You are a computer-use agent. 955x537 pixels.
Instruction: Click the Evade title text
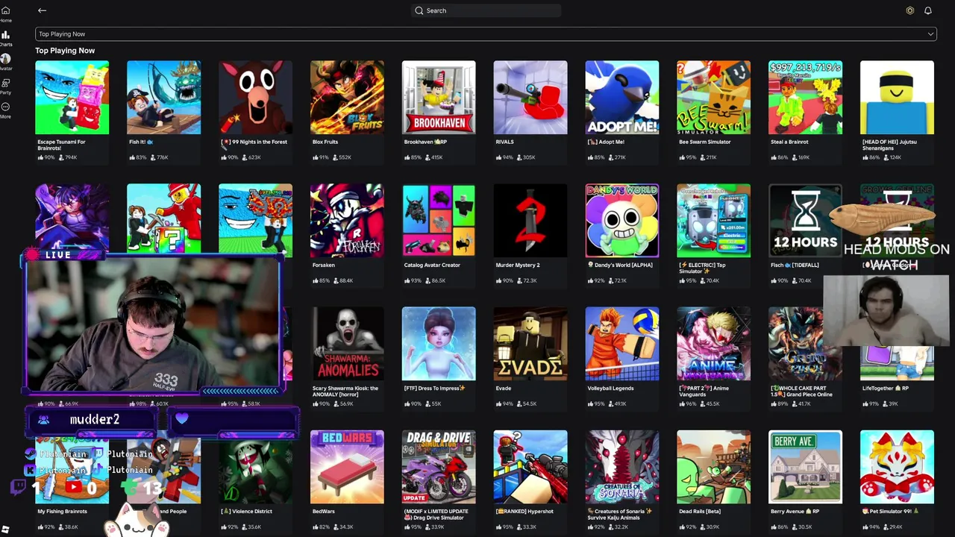point(504,388)
